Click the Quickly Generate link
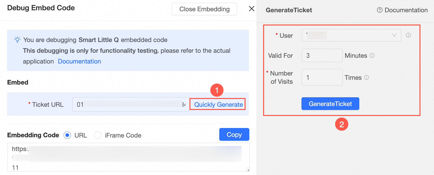 click(x=218, y=104)
